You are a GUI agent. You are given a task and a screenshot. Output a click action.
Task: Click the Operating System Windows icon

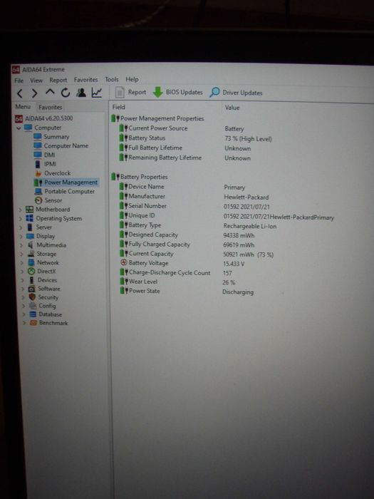tap(30, 218)
